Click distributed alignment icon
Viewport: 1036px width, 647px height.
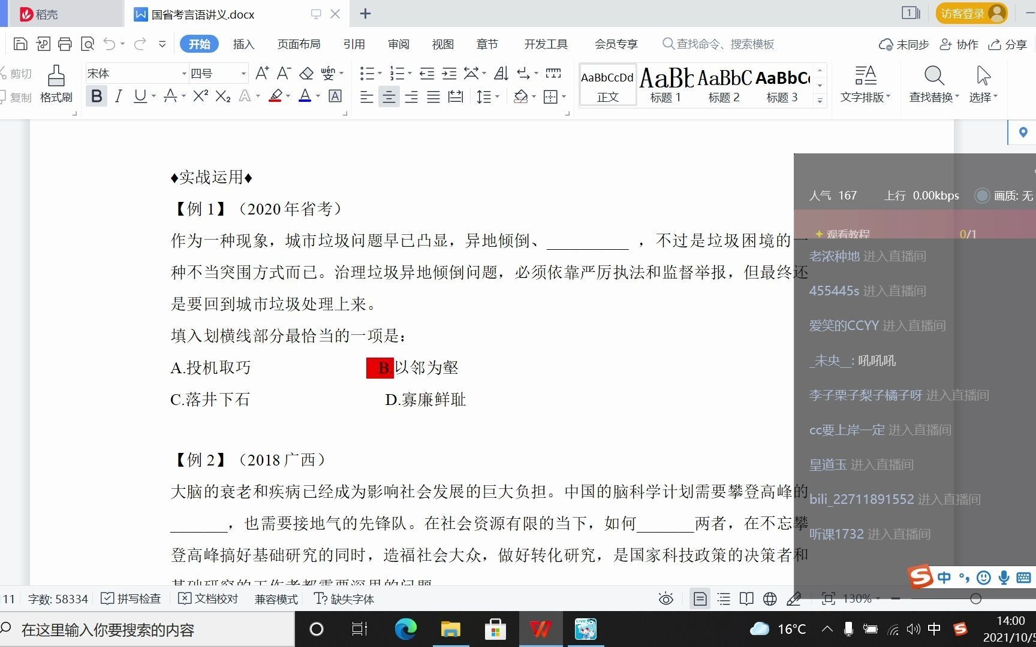coord(456,96)
